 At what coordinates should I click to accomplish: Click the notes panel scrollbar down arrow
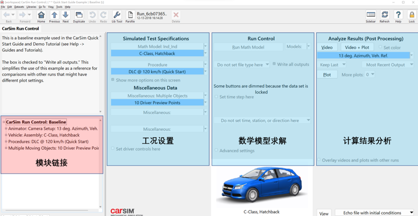pyautogui.click(x=100, y=112)
